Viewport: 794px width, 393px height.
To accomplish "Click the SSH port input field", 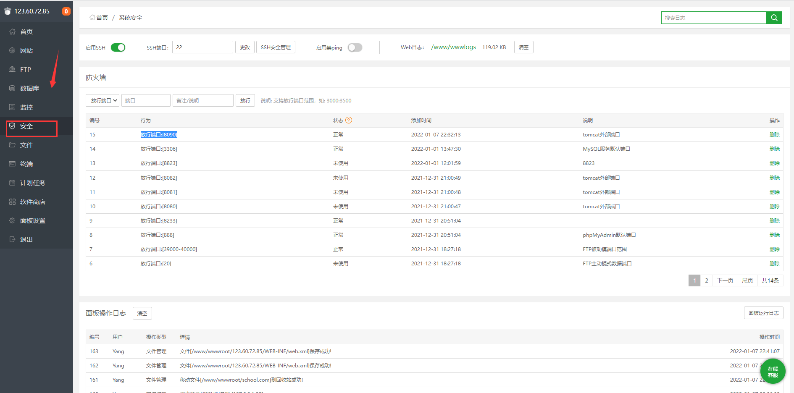I will point(202,47).
